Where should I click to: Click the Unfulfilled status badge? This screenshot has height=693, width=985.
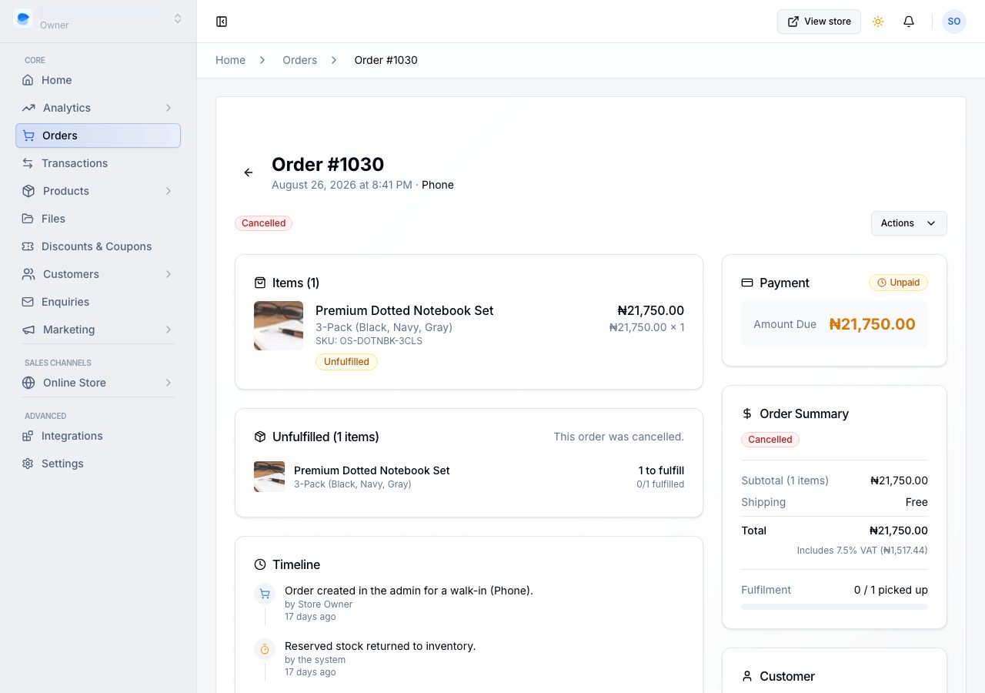(346, 362)
